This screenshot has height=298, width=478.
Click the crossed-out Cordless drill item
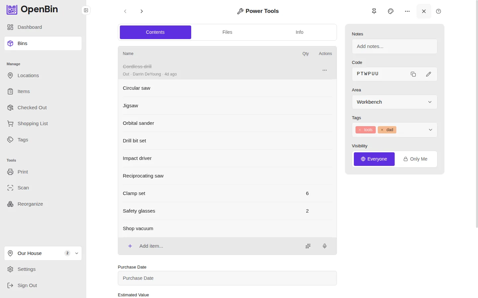point(137,67)
